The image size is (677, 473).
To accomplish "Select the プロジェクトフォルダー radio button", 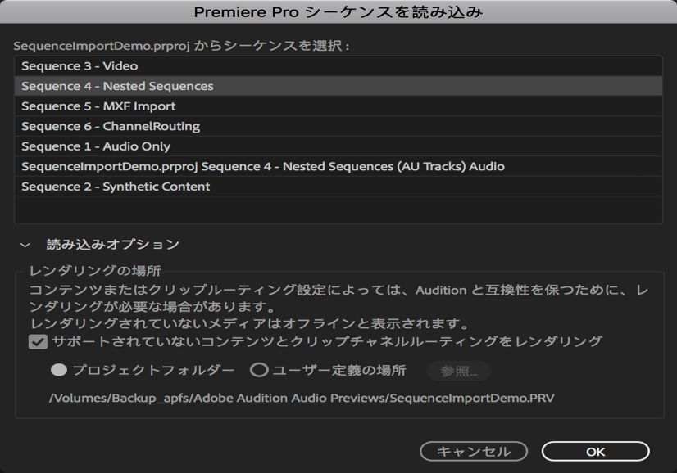I will pos(59,370).
